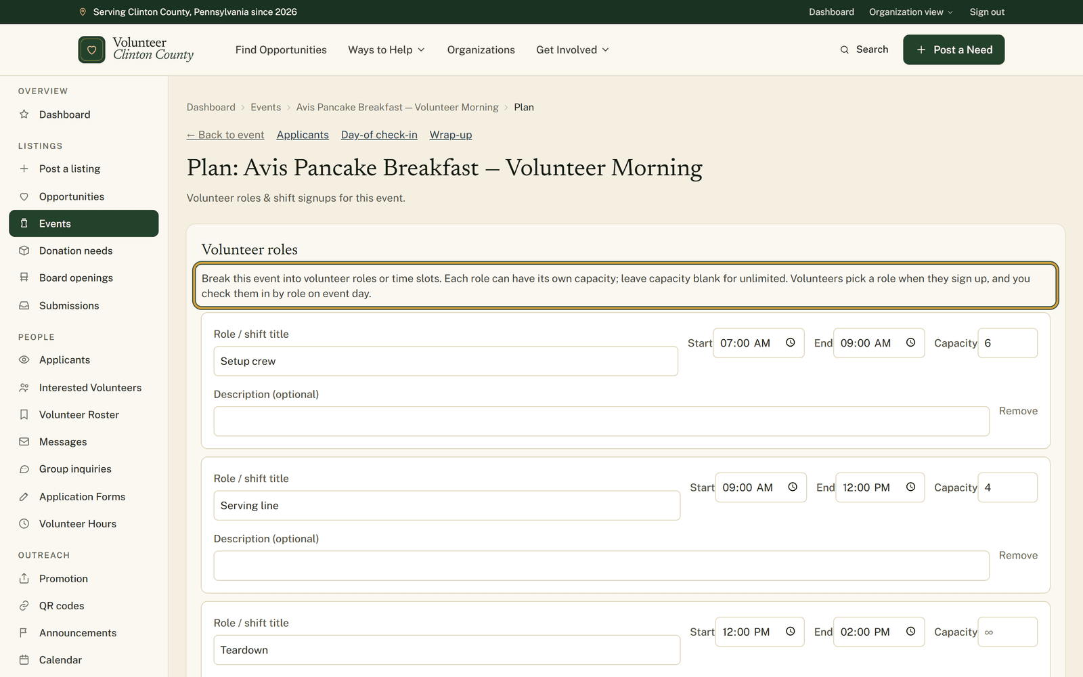This screenshot has height=677, width=1083.
Task: Click the clock icon beside Volunteer Hours
Action: point(24,523)
